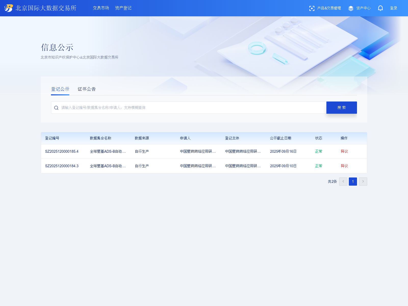The height and width of the screenshot is (306, 408).
Task: Click 共2条 total count text
Action: pos(332,182)
